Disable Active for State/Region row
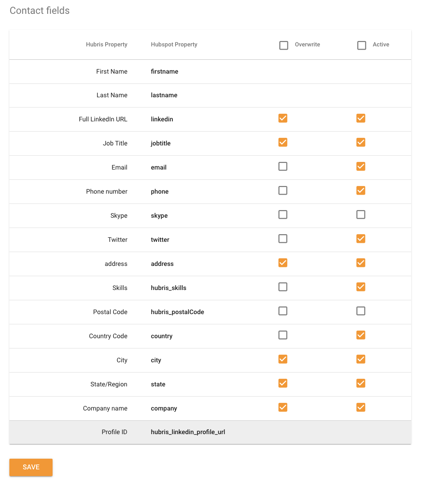This screenshot has width=421, height=485. [x=361, y=383]
